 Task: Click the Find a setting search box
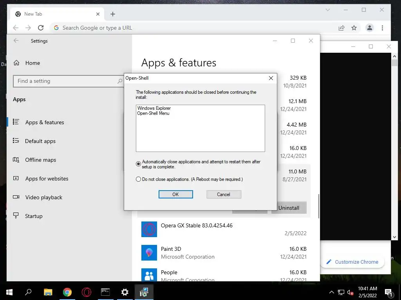pos(68,81)
